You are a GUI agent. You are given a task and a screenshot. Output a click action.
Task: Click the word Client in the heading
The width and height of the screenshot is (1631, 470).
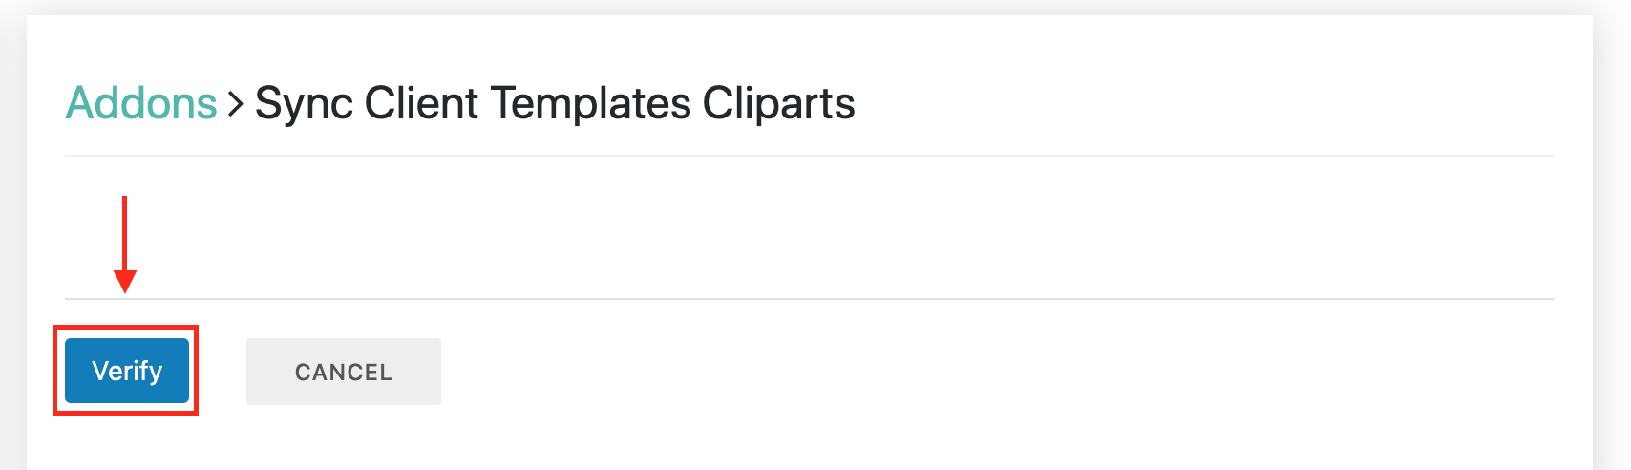[x=421, y=103]
